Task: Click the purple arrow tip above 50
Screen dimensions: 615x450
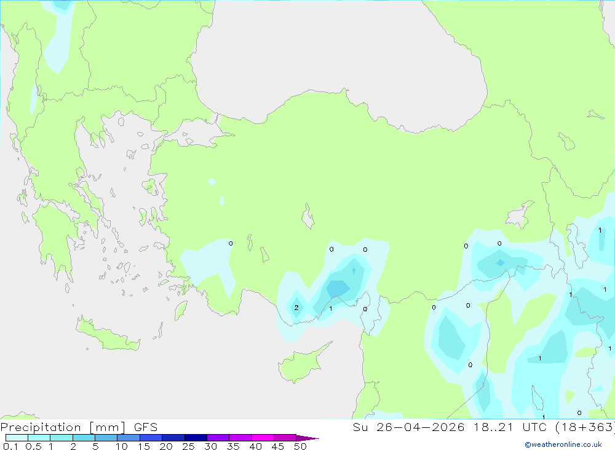Action: coord(307,438)
